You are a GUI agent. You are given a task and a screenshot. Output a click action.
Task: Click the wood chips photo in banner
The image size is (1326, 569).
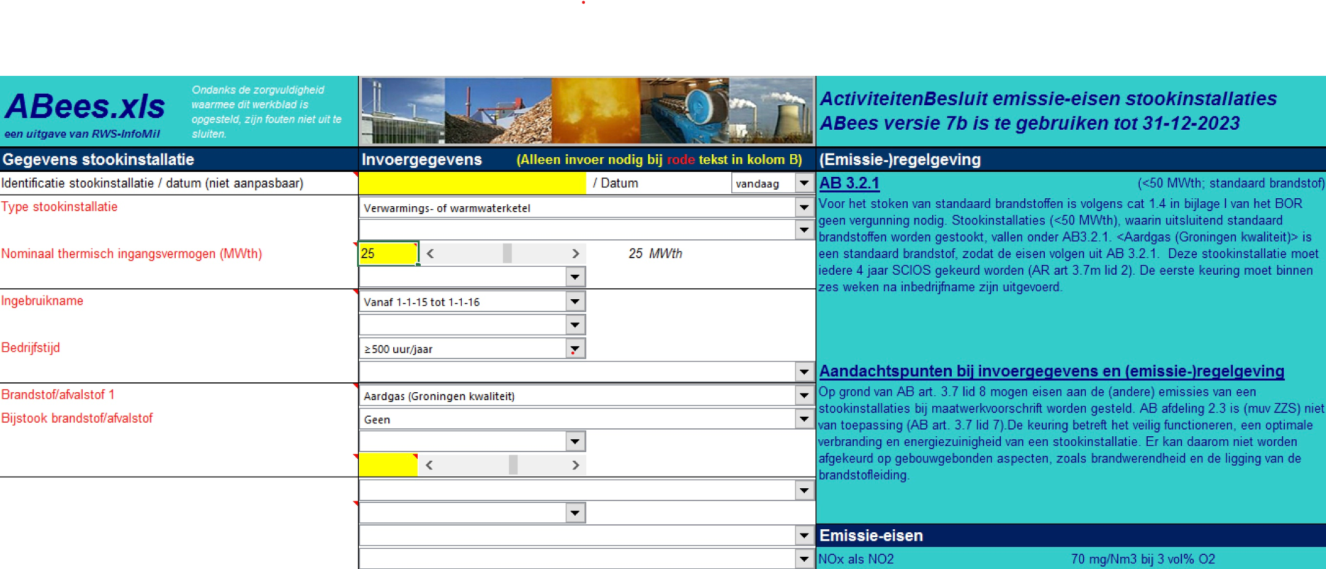point(497,111)
